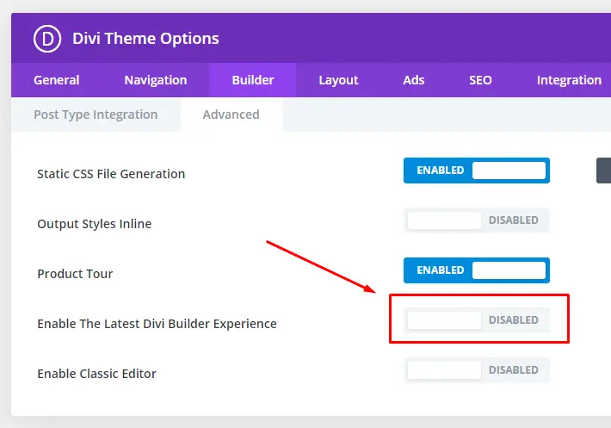The height and width of the screenshot is (428, 611).
Task: Open the Layout tab
Action: 338,80
